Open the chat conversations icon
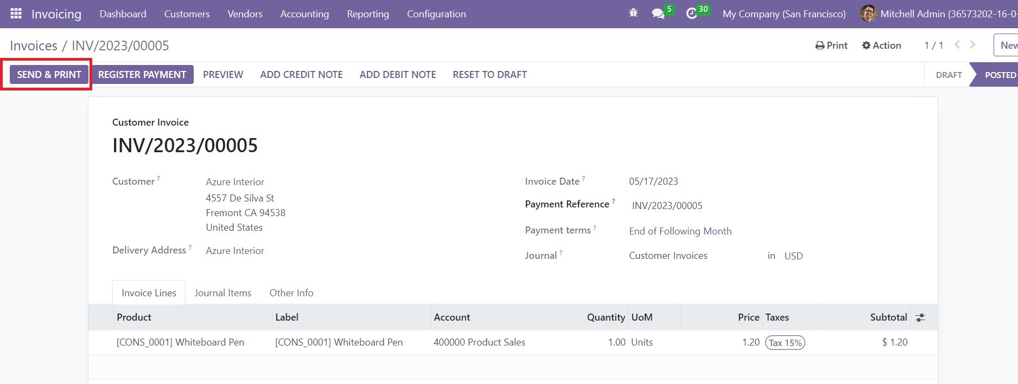Screen dimensions: 1018x384 click(x=658, y=14)
